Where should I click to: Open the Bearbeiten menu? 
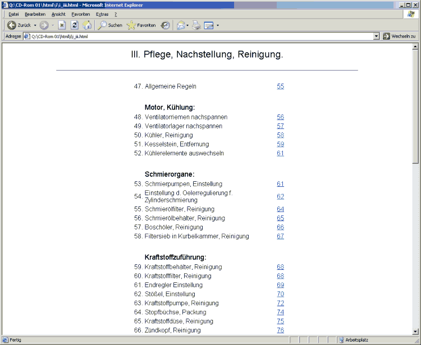click(35, 14)
